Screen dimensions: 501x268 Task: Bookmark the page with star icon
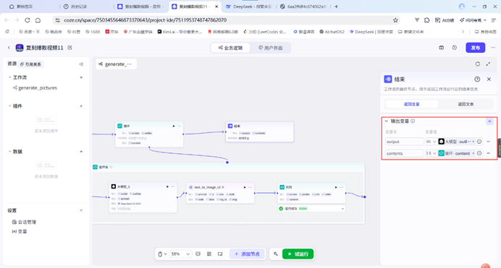(x=395, y=20)
